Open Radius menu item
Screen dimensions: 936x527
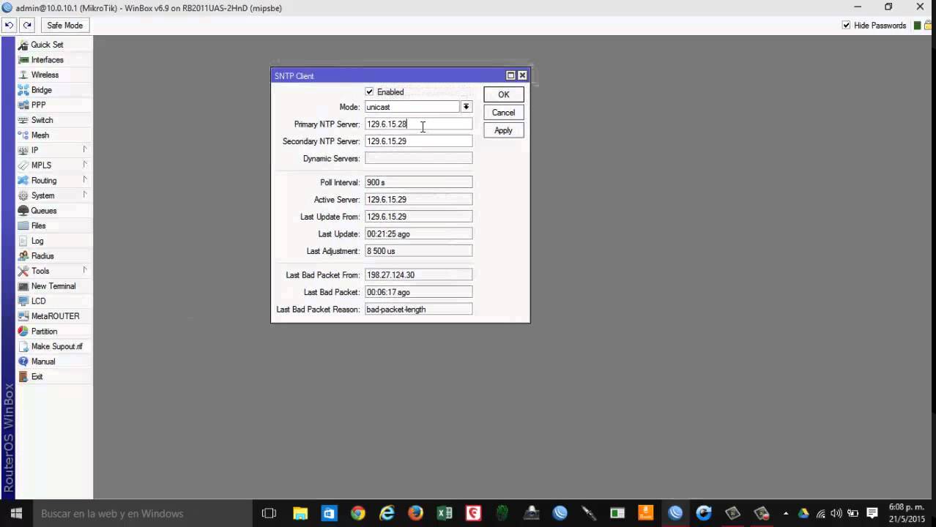click(54, 256)
